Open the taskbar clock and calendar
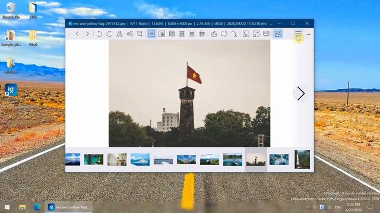This screenshot has height=213, width=380. click(x=354, y=207)
